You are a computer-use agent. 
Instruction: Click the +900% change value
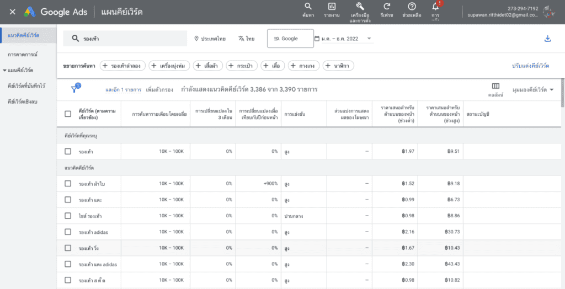(270, 184)
